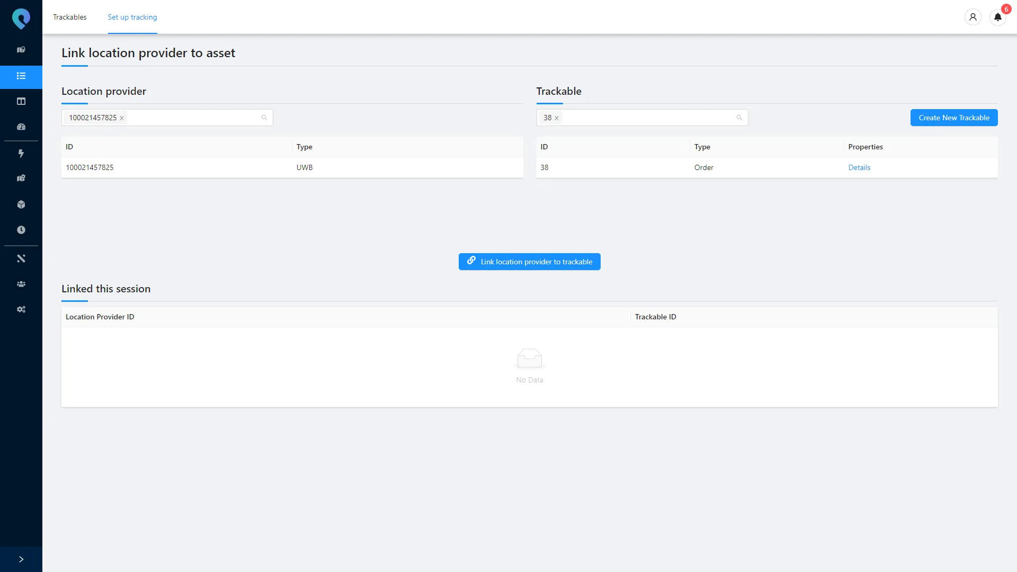Select the Set up tracking tab
The image size is (1017, 572).
click(x=132, y=17)
